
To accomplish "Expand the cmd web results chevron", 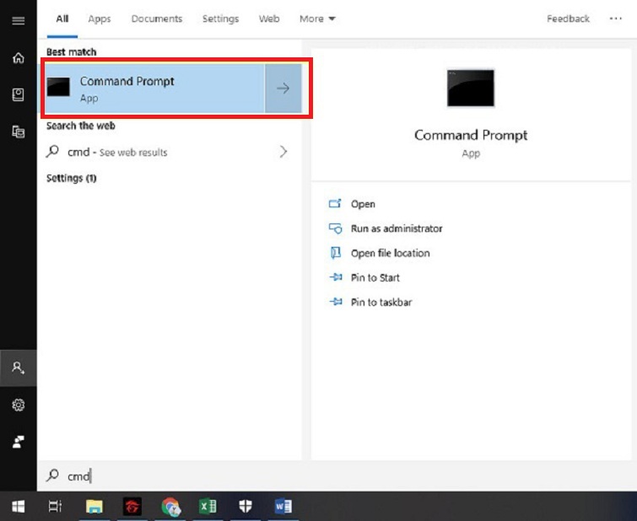I will (283, 152).
